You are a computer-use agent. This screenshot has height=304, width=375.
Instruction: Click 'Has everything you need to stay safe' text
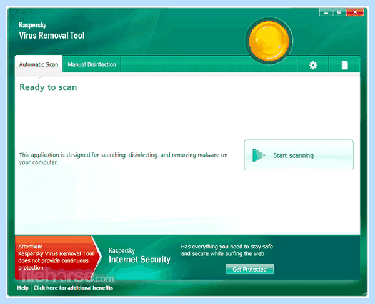[x=227, y=250]
